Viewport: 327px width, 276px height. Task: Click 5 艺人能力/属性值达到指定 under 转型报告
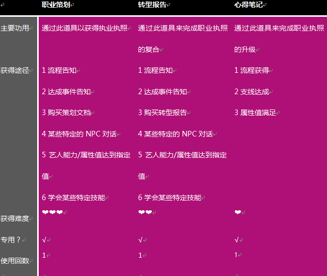click(182, 155)
